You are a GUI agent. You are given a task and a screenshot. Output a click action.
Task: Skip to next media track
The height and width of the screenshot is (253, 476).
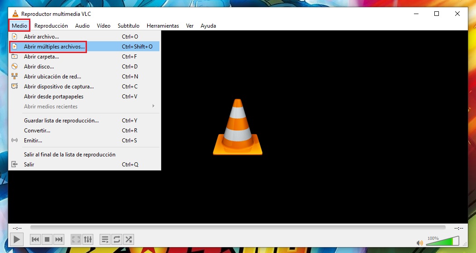(x=59, y=239)
